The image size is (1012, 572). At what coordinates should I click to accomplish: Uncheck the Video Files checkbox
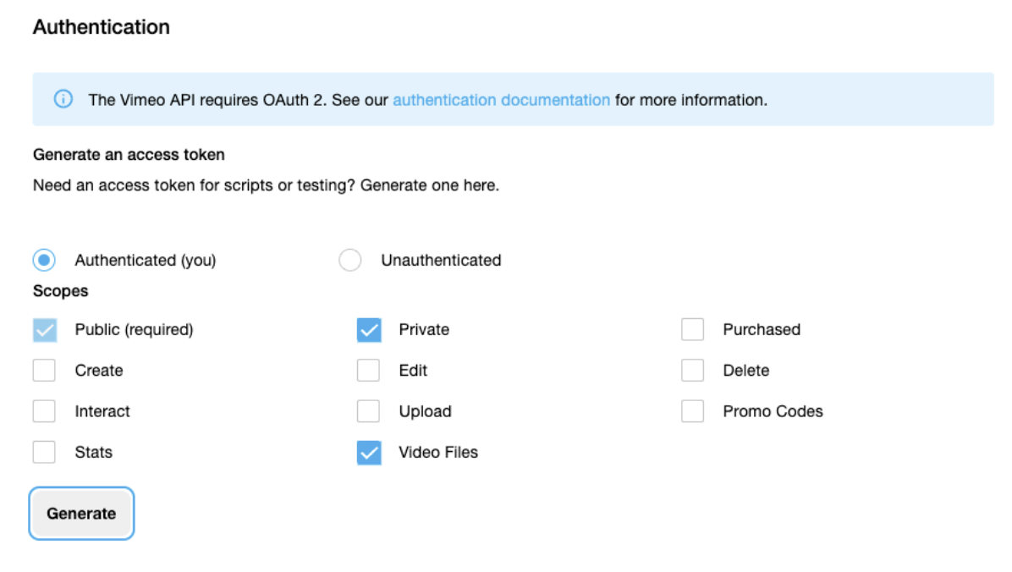[x=369, y=453]
